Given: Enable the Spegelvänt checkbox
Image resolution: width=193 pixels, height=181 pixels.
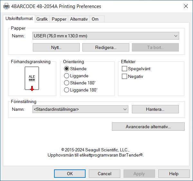Looking at the screenshot, I should click(x=124, y=69).
